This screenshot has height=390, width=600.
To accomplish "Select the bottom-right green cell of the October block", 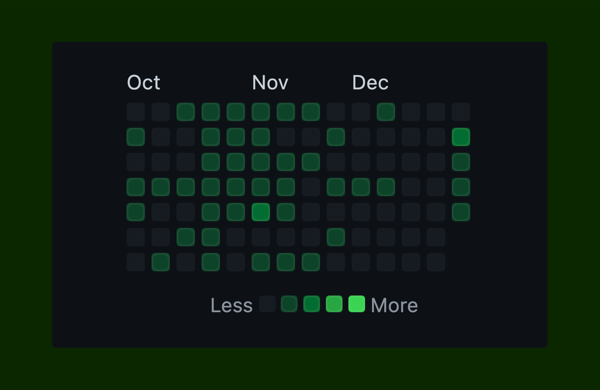I will (x=210, y=262).
